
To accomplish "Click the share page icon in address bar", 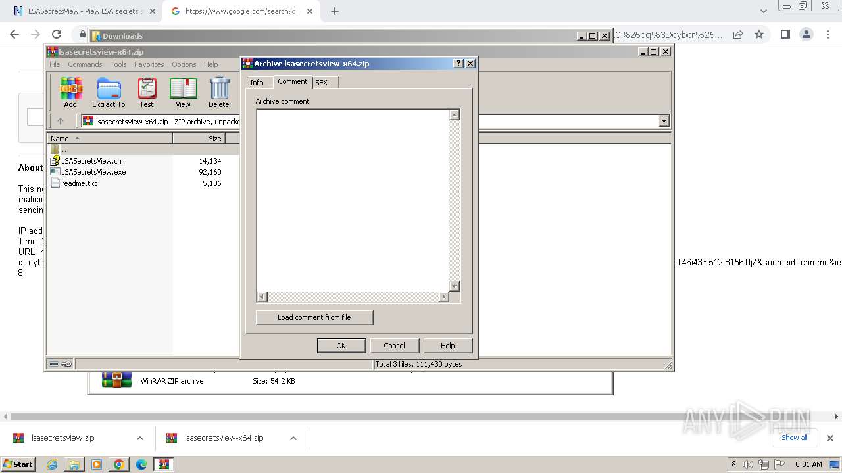I will tap(738, 35).
